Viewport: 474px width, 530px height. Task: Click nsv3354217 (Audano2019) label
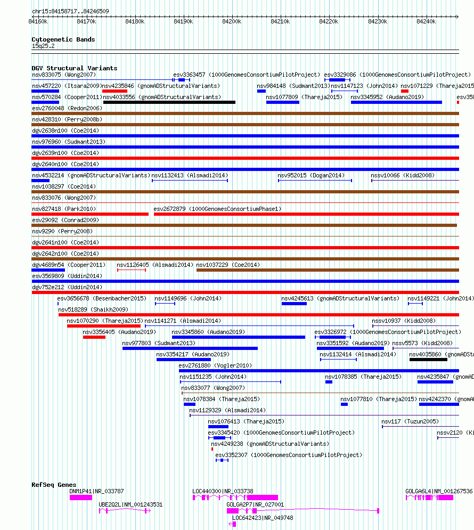coord(193,354)
